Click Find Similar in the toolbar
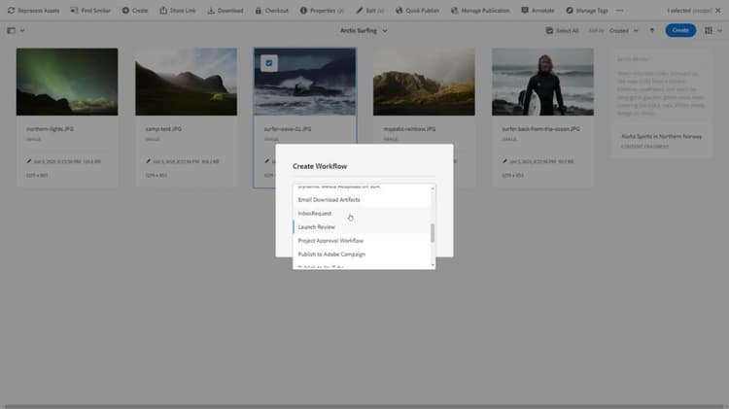This screenshot has width=729, height=409. (x=90, y=11)
